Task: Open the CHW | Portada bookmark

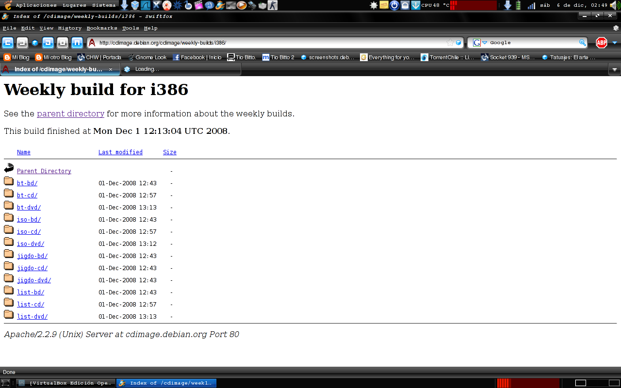Action: (99, 57)
